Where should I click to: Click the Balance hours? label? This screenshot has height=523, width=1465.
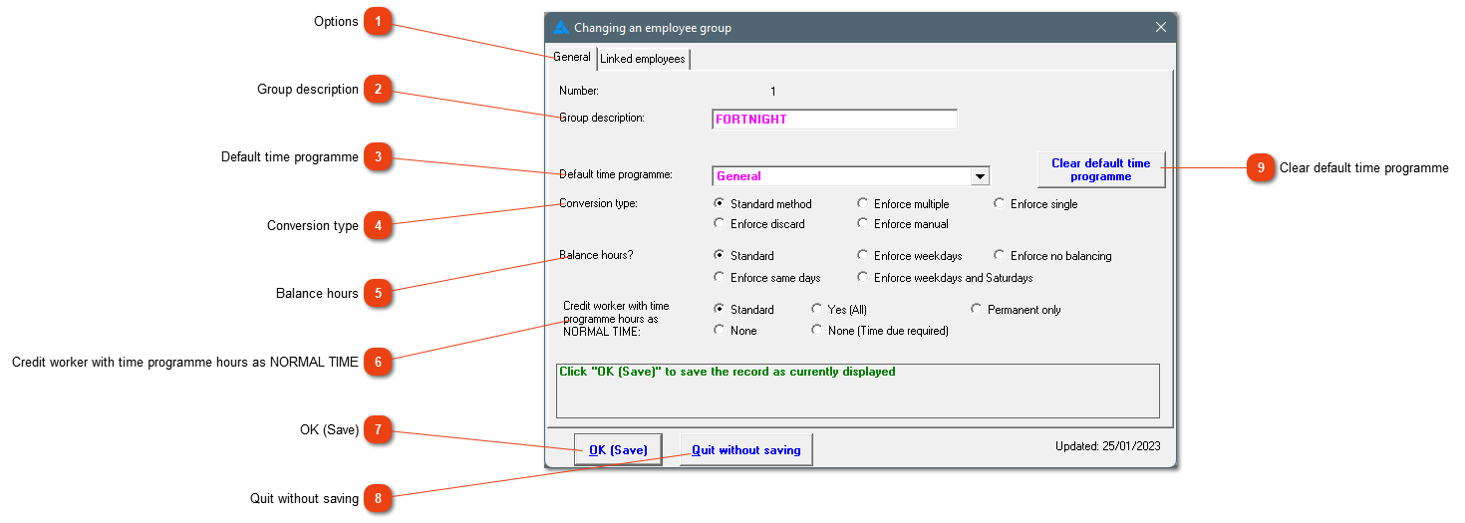click(x=596, y=255)
